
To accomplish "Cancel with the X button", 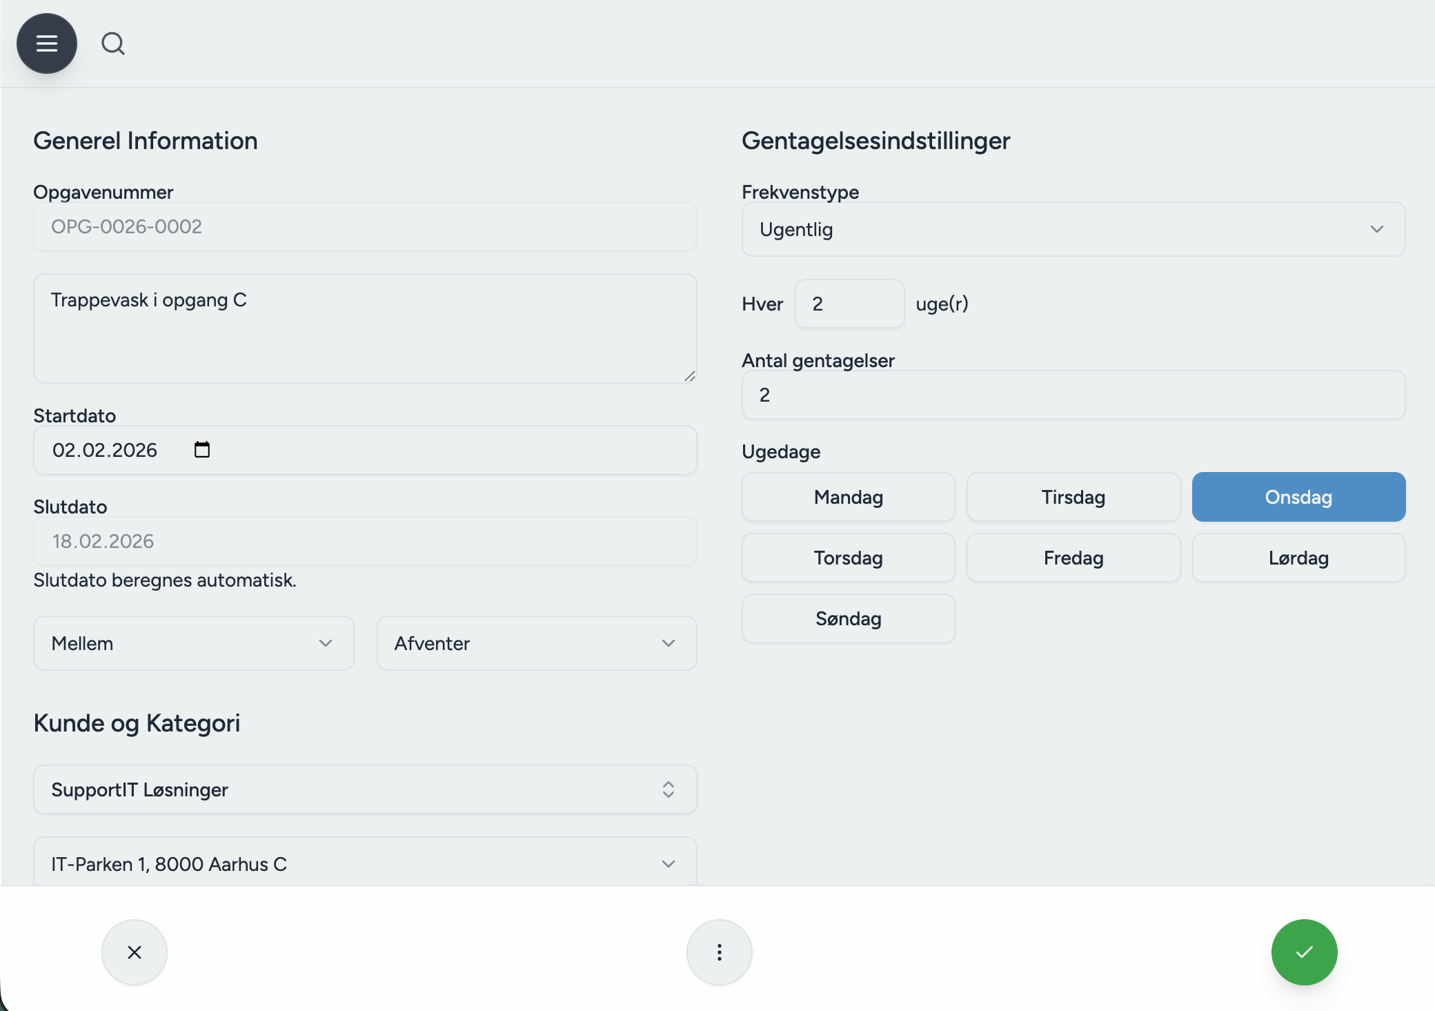I will click(135, 952).
